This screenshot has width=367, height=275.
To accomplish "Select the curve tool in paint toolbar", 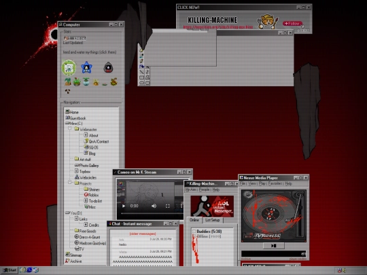I will pyautogui.click(x=147, y=72).
